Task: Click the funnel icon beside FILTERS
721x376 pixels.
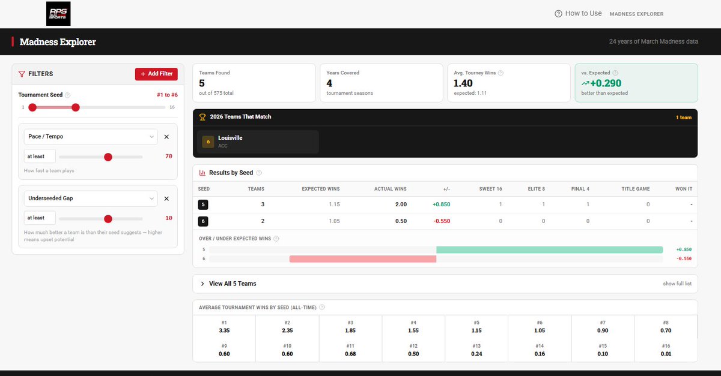Action: point(22,74)
